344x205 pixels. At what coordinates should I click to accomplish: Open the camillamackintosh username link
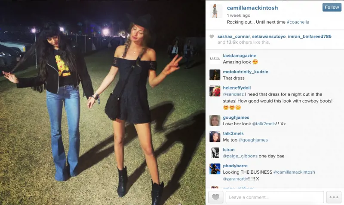pos(252,8)
